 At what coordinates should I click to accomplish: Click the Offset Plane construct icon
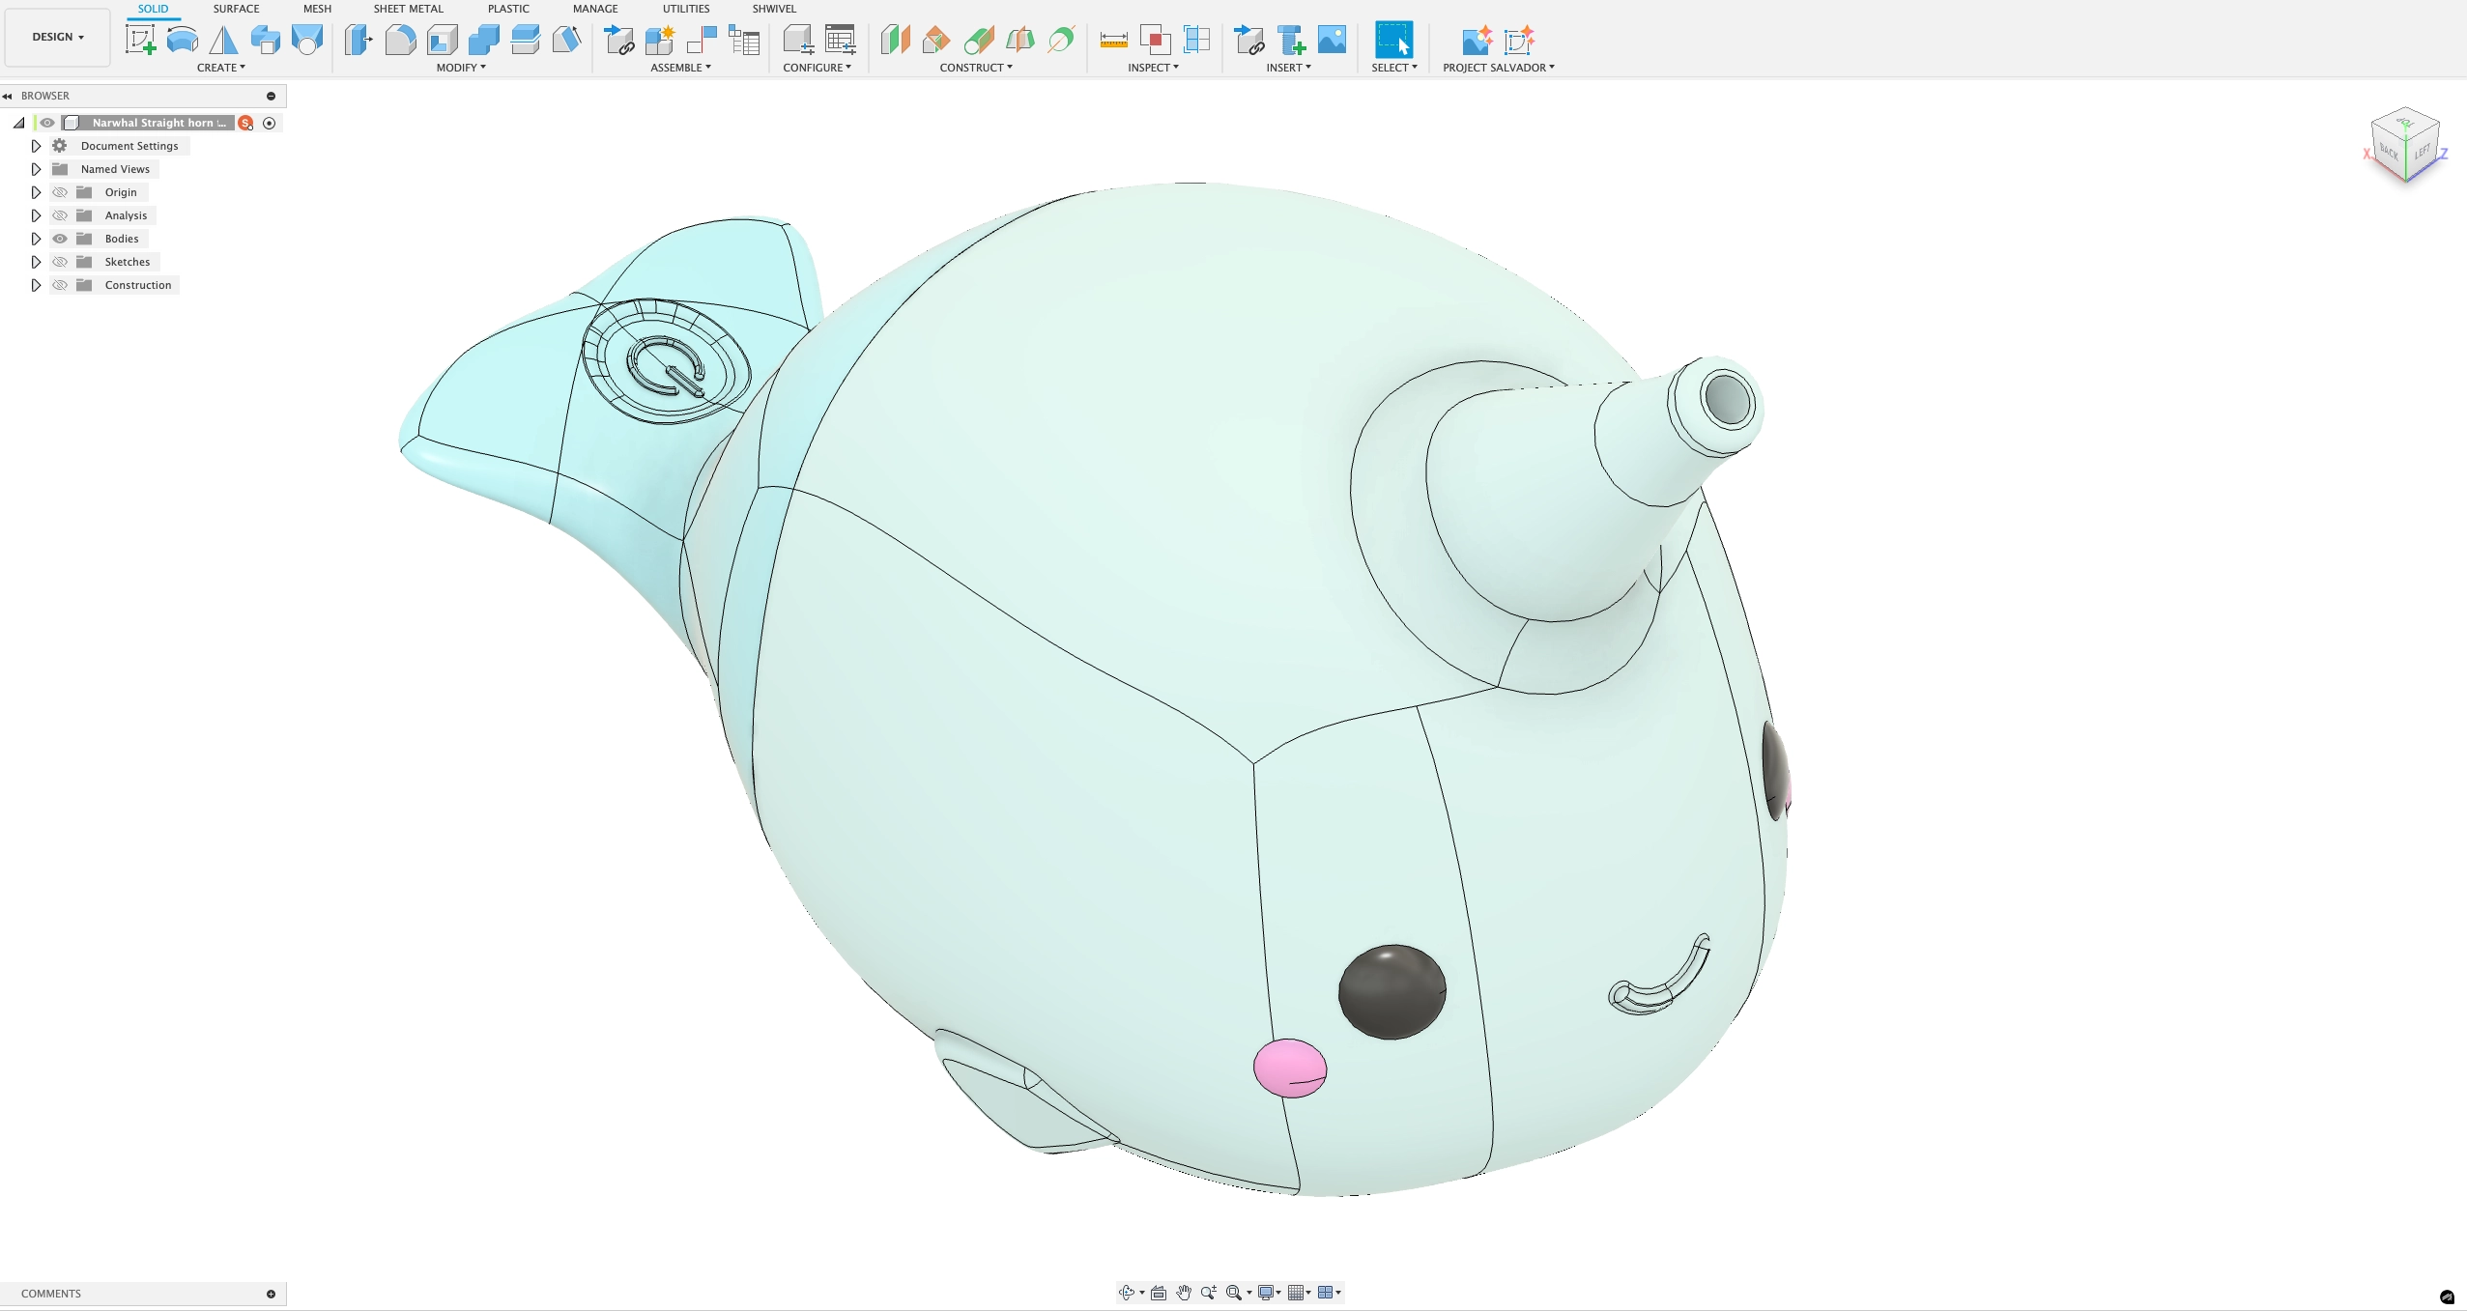coord(895,40)
